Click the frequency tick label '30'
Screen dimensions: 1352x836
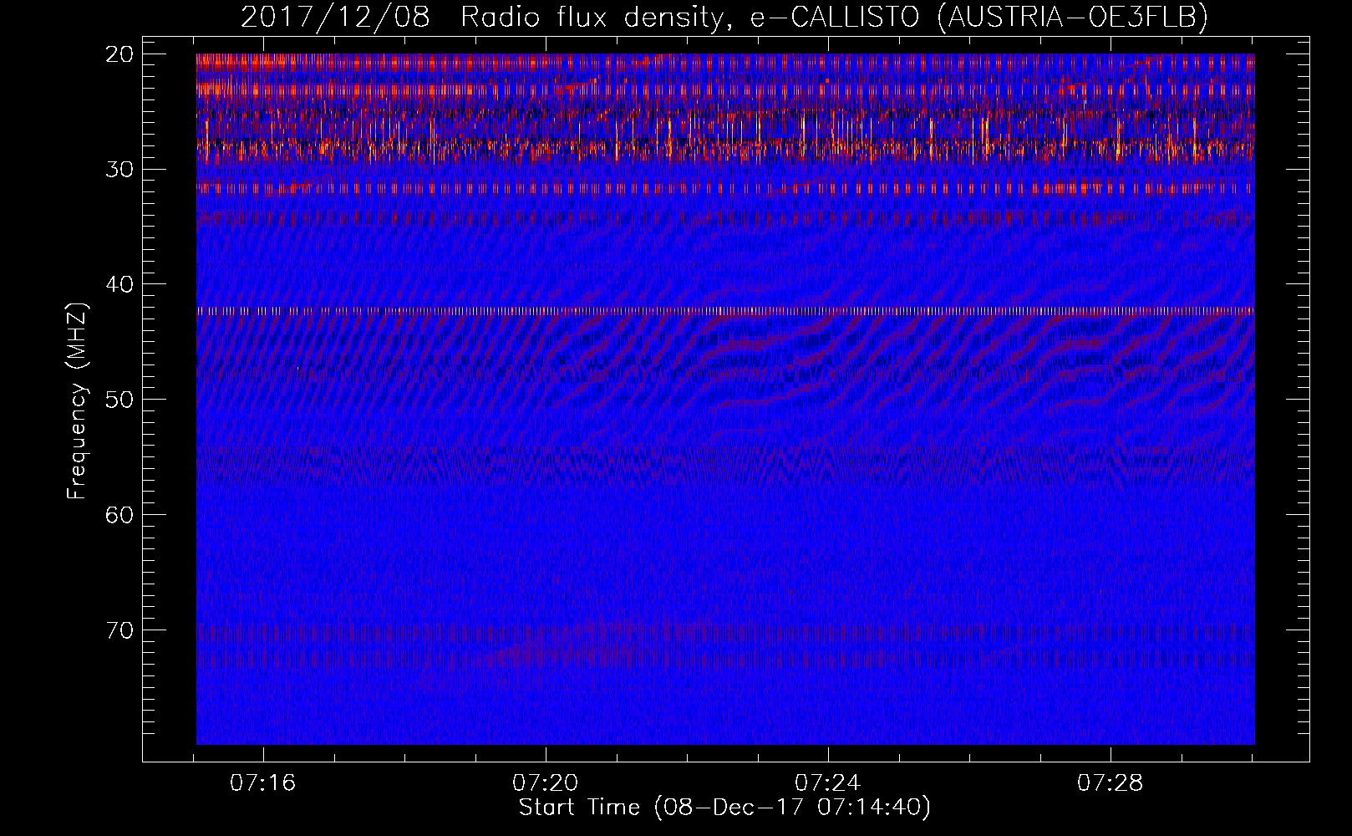(x=120, y=170)
